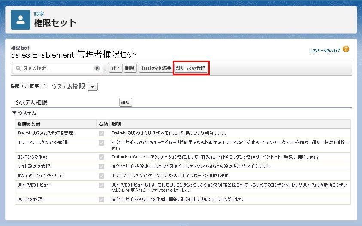This screenshot has width=362, height=226.
Task: Click the 有効 column header
Action: pos(103,124)
